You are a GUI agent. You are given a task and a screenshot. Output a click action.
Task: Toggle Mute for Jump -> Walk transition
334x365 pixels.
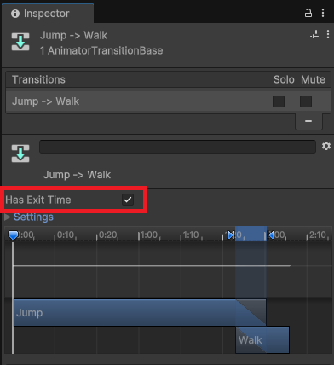click(306, 101)
